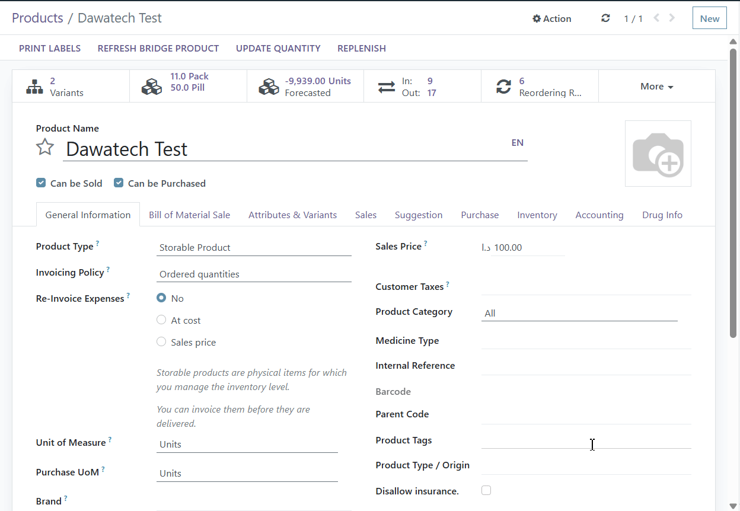Viewport: 740px width, 511px height.
Task: Select At cost radio option
Action: click(x=161, y=320)
